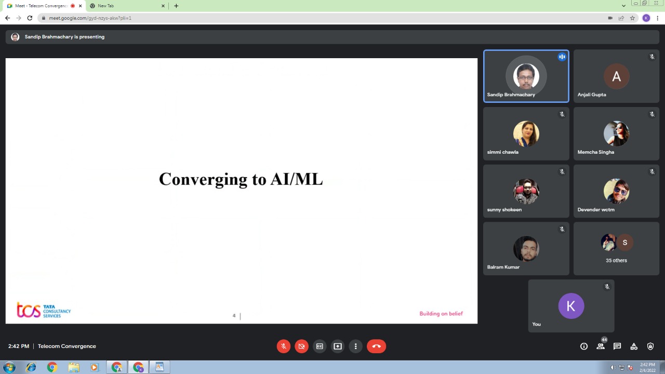
Task: Open the chat with everyone panel
Action: (x=617, y=346)
